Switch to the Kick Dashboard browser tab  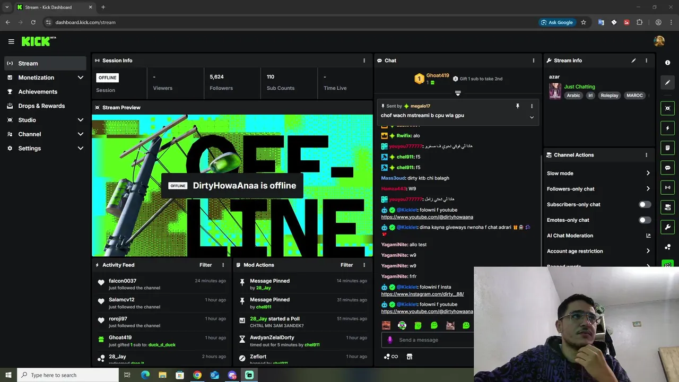click(x=54, y=7)
